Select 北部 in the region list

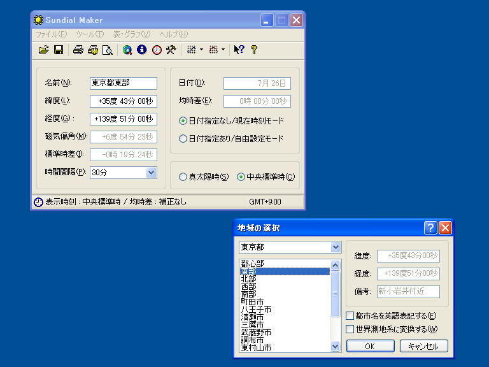click(285, 279)
